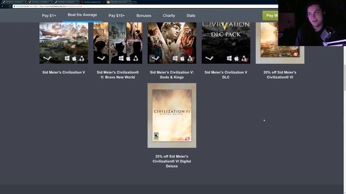Click the green Pay W button
346x194 pixels.
click(x=270, y=16)
